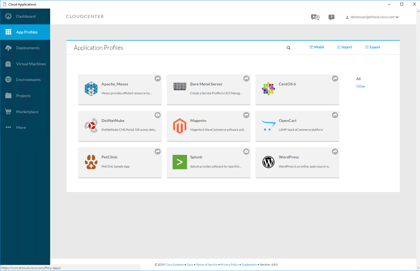The image size is (420, 271).
Task: Click the CLOUDCENTER header title
Action: coord(85,17)
